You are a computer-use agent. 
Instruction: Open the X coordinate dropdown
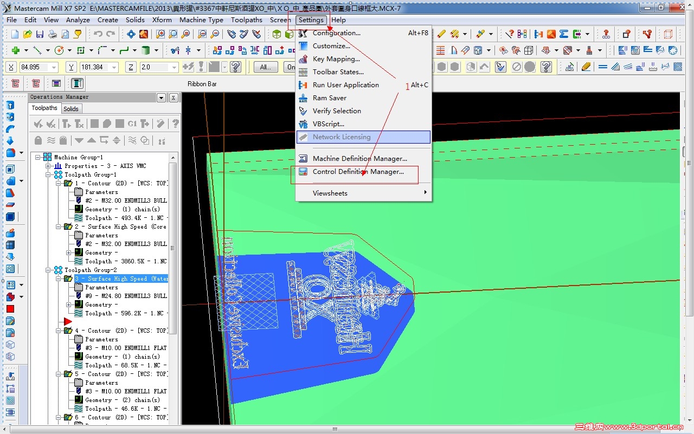(54, 68)
